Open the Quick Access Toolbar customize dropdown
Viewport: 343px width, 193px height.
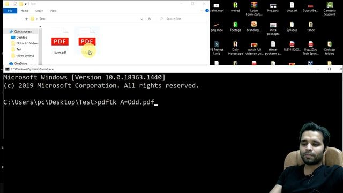26,4
